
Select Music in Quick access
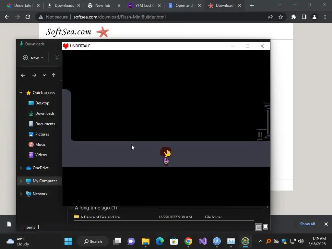click(x=40, y=145)
